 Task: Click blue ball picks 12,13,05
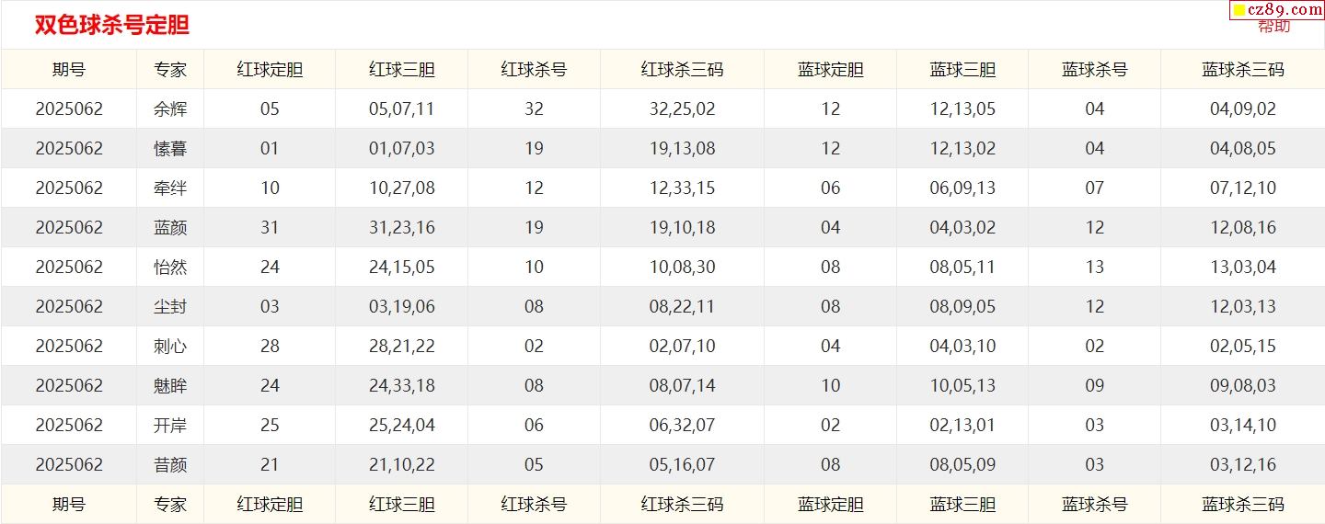tap(962, 109)
